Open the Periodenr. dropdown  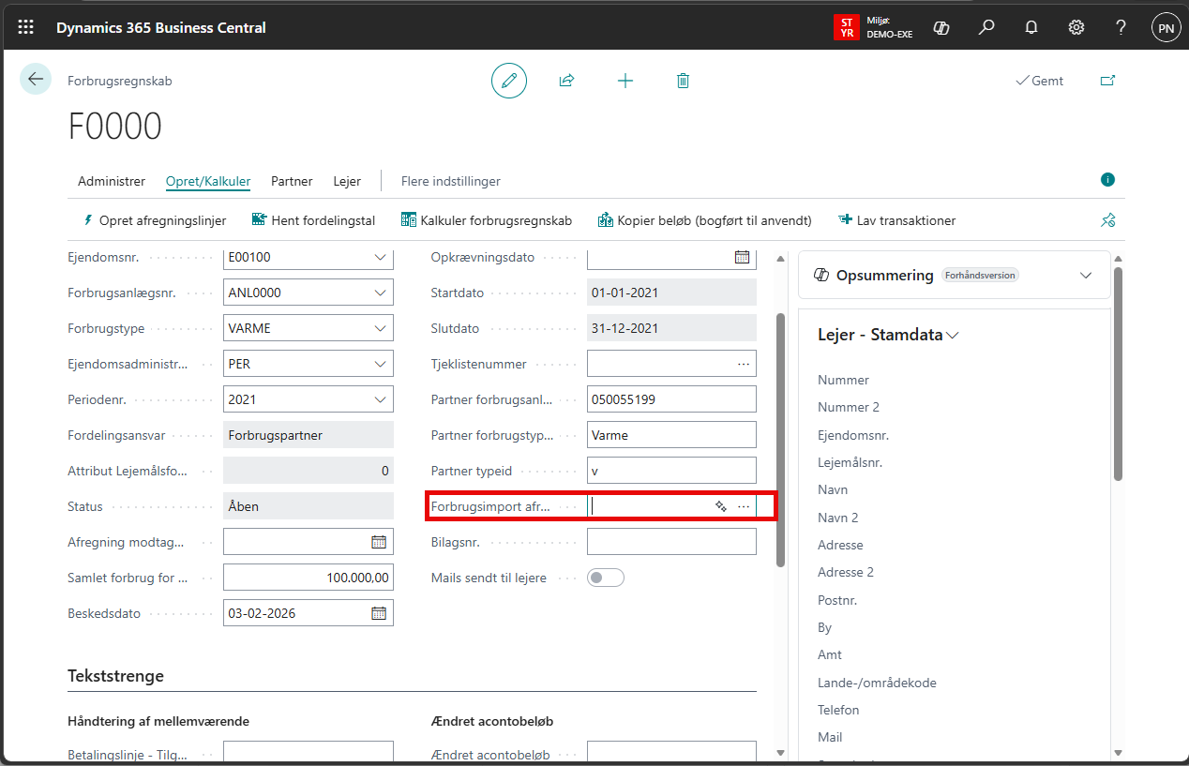point(380,399)
